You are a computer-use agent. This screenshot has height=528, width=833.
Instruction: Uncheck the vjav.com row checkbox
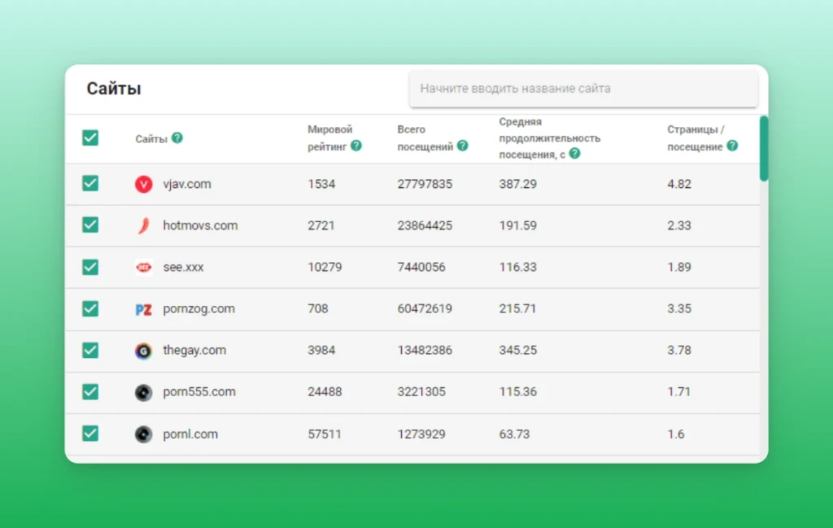[x=90, y=183]
